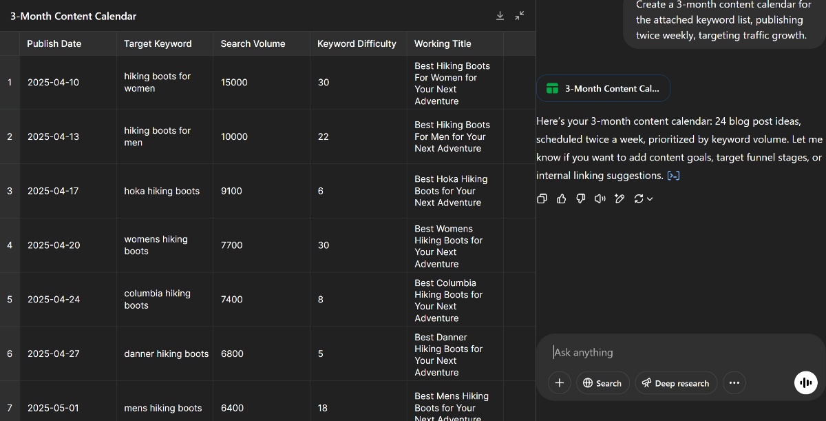Open more tools ellipsis menu
This screenshot has width=826, height=421.
coord(734,383)
